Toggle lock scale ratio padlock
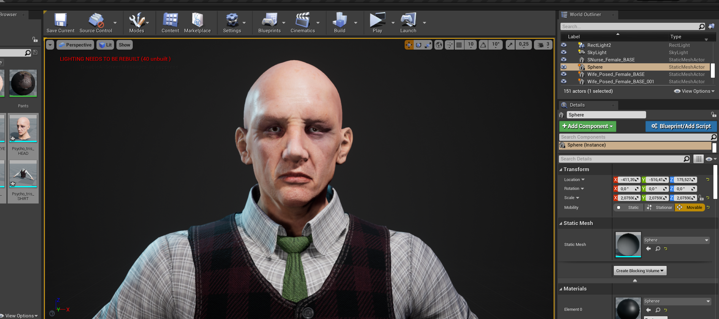719x319 pixels. (x=701, y=198)
